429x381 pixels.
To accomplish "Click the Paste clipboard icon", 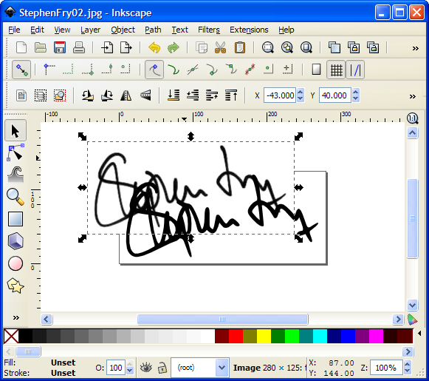I will [240, 47].
